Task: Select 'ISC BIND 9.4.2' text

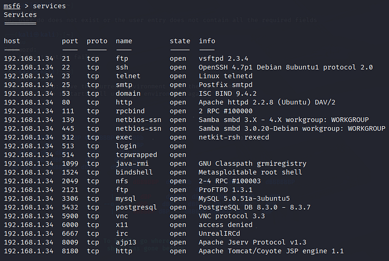Action: click(227, 94)
